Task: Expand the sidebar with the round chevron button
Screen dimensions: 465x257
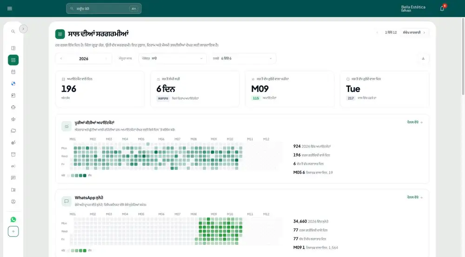Action: (x=23, y=29)
